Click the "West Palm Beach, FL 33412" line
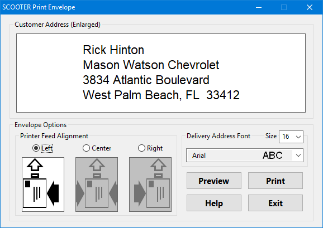323x228 pixels. (161, 95)
